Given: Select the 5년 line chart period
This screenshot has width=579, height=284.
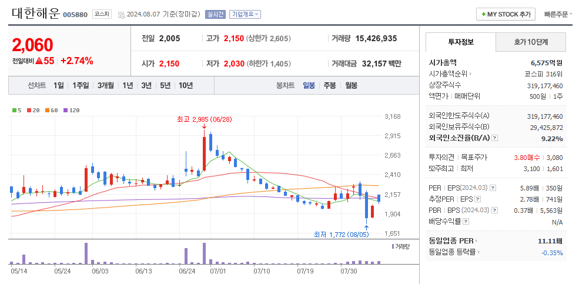Looking at the screenshot, I should point(165,86).
